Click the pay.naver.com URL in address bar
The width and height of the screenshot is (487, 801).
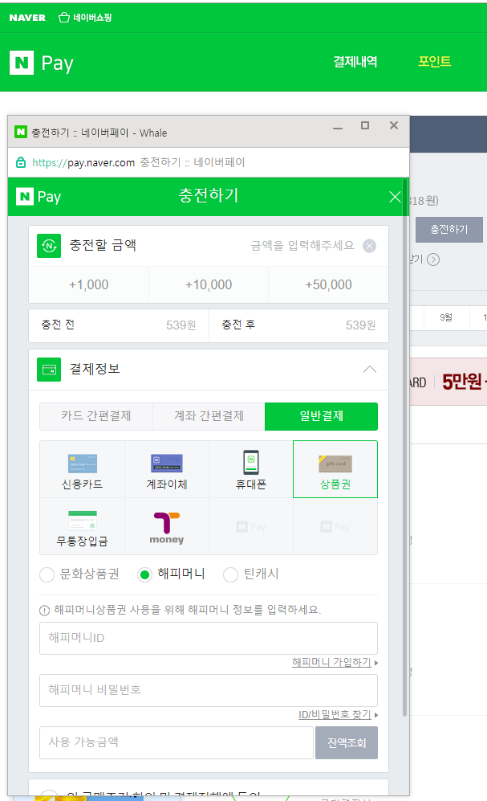pyautogui.click(x=83, y=162)
